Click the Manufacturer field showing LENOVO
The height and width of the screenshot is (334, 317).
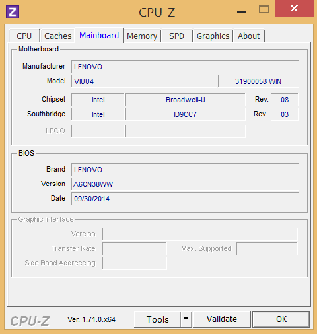(x=185, y=67)
